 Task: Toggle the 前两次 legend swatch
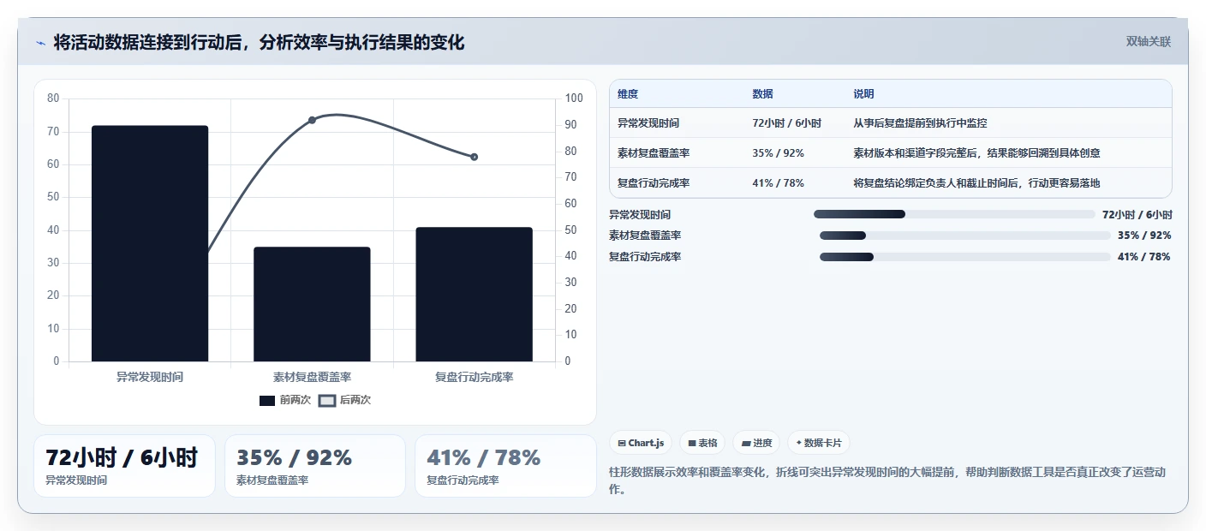pyautogui.click(x=267, y=400)
